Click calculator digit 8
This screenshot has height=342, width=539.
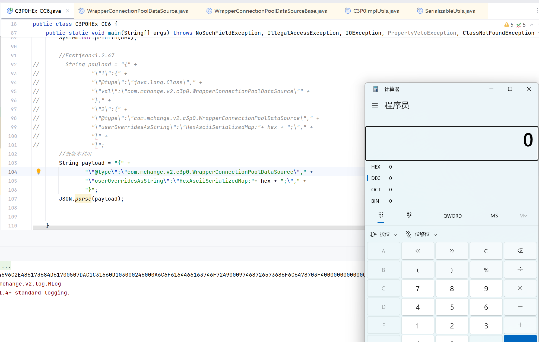point(452,288)
